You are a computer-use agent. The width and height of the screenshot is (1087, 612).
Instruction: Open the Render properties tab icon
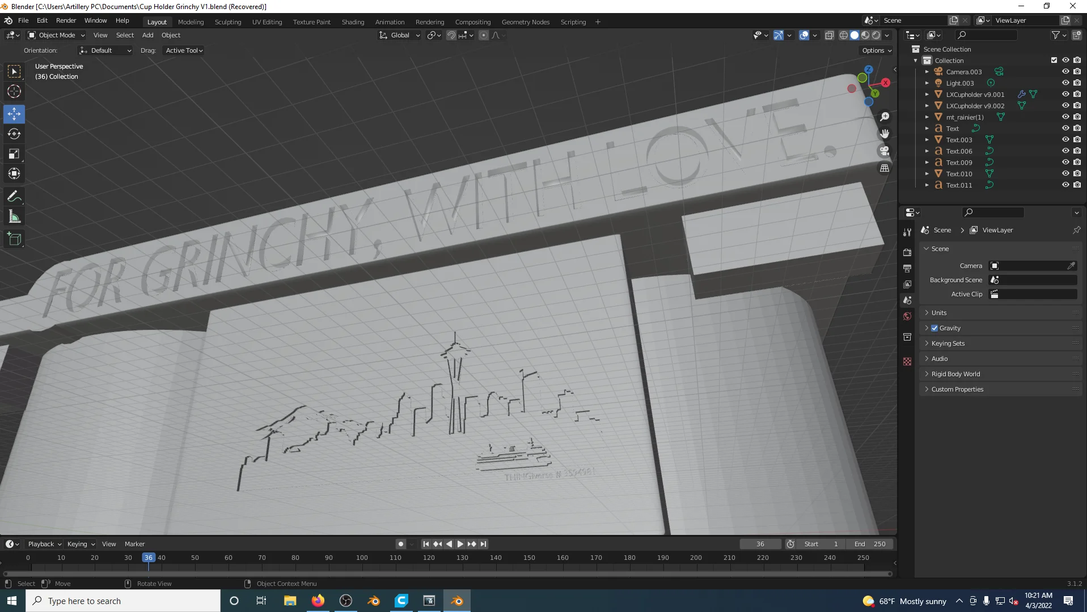(x=907, y=252)
